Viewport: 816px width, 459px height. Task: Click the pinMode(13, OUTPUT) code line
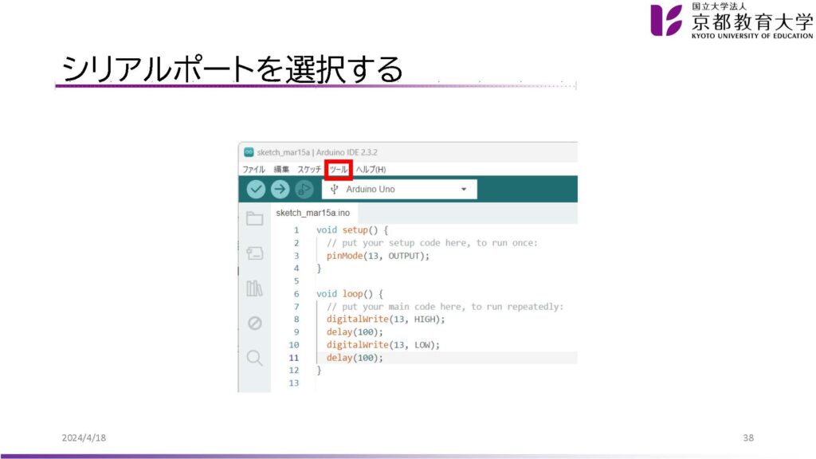(378, 256)
